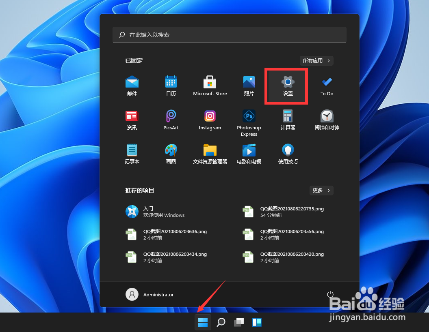Open 使用技巧 Tips app
Viewport: 429px width, 332px height.
tap(288, 154)
